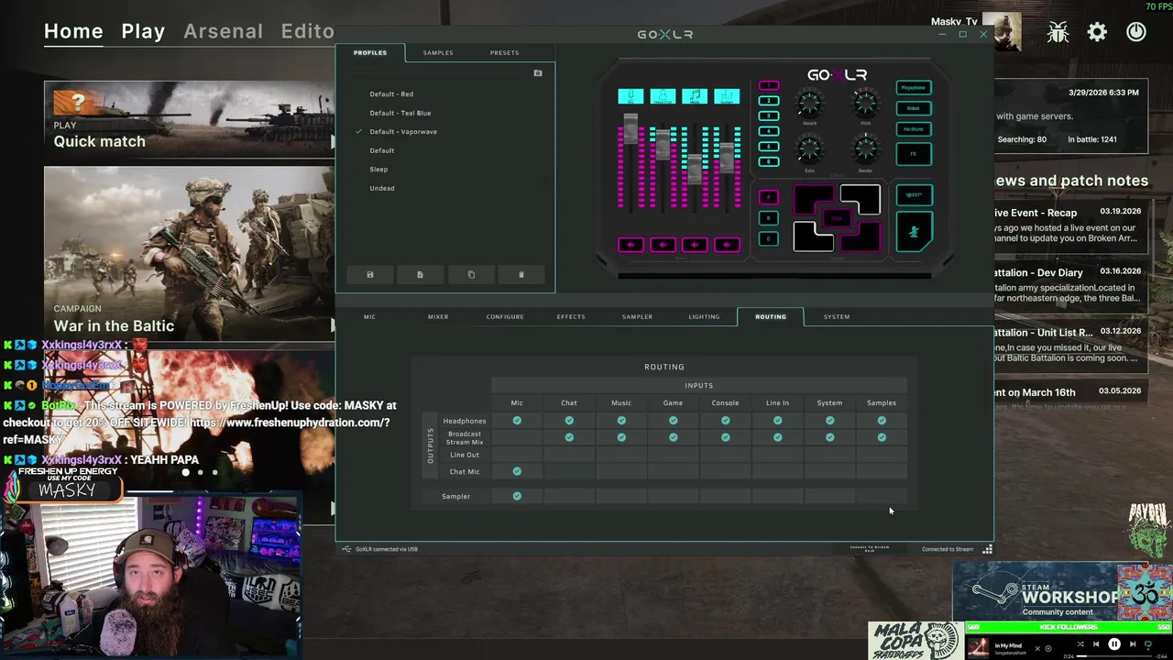Image resolution: width=1173 pixels, height=660 pixels.
Task: Open the Mixer tab
Action: [x=438, y=316]
